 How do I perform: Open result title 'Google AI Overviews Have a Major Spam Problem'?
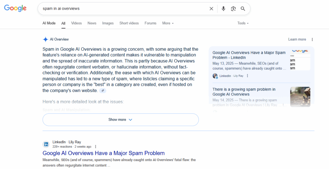coord(103,153)
